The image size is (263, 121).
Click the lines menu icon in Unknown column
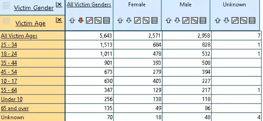coord(252,21)
